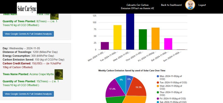Click the Carbon Credit Earned 15(USD) text
Viewport: 223px width, 103px height.
(x=32, y=65)
